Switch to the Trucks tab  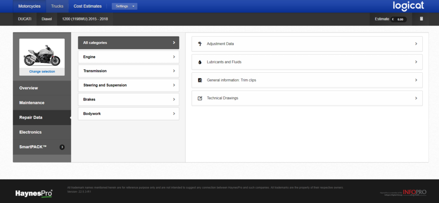[x=57, y=6]
